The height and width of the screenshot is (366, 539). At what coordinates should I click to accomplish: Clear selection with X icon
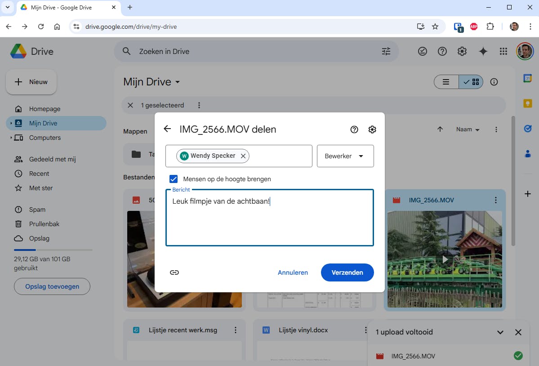click(130, 105)
